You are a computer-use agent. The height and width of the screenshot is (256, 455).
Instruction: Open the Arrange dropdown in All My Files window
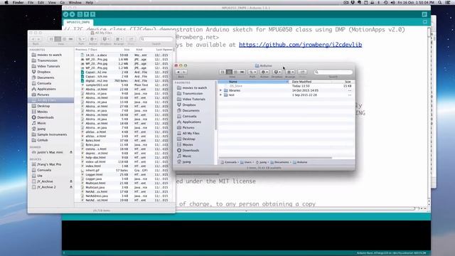119,39
